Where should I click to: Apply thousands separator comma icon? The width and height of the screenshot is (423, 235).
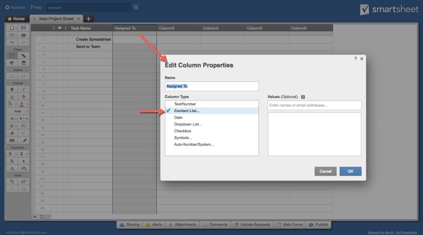(x=23, y=161)
